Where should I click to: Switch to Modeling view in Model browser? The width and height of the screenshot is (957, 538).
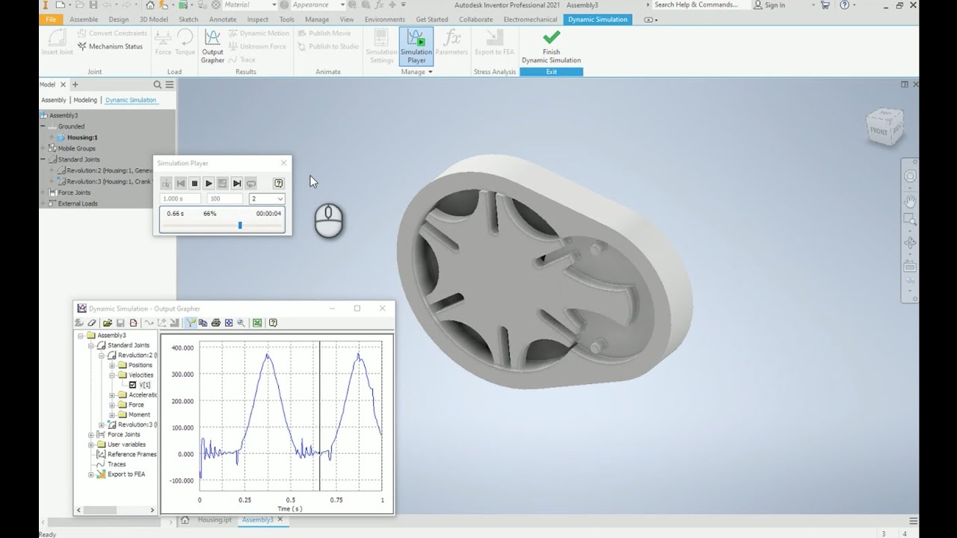point(85,100)
